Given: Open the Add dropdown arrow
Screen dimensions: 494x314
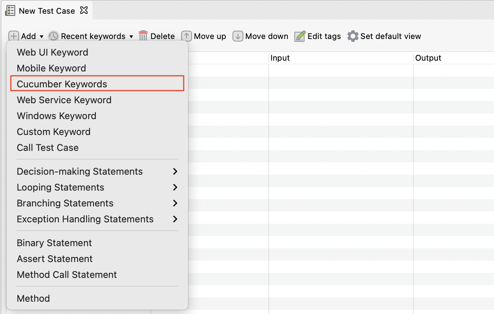Looking at the screenshot, I should (42, 36).
